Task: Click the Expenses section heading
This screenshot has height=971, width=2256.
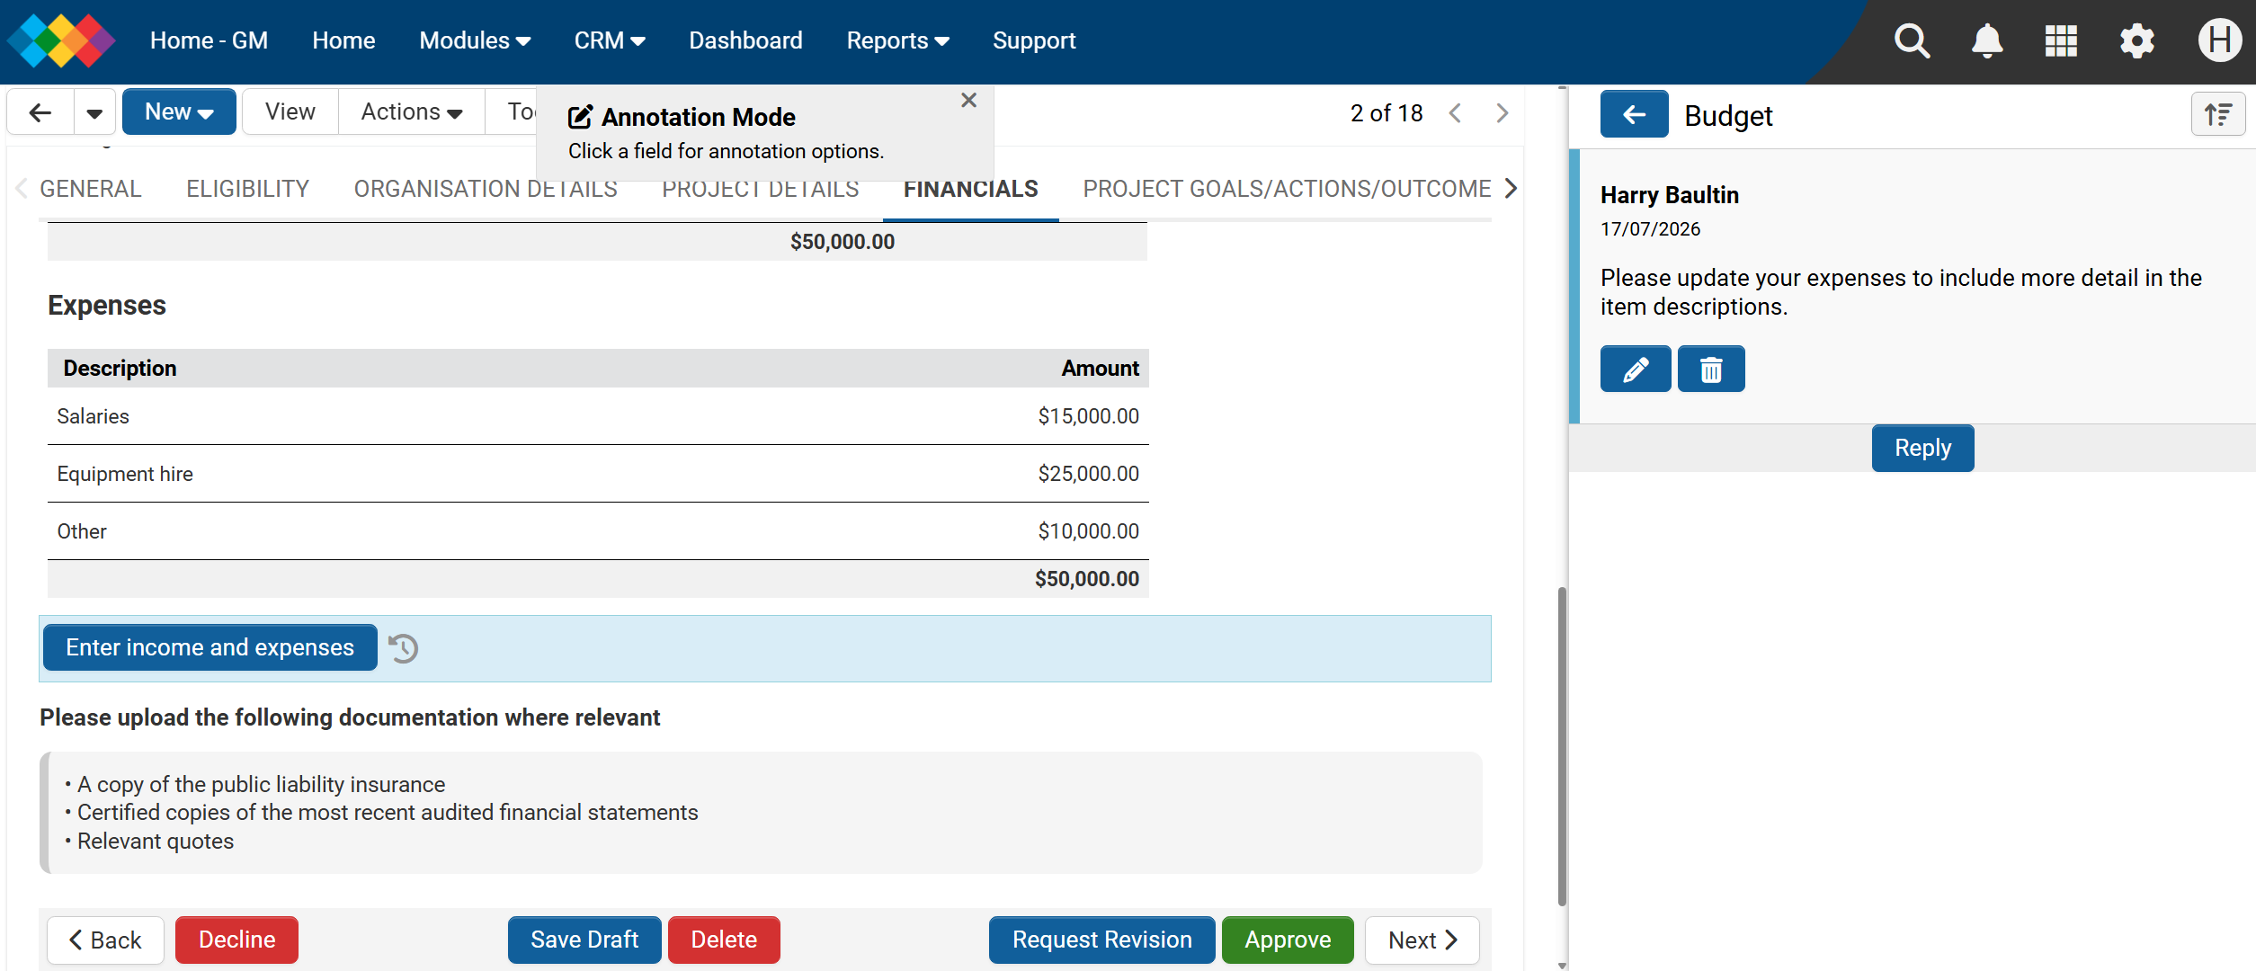Action: (x=107, y=306)
